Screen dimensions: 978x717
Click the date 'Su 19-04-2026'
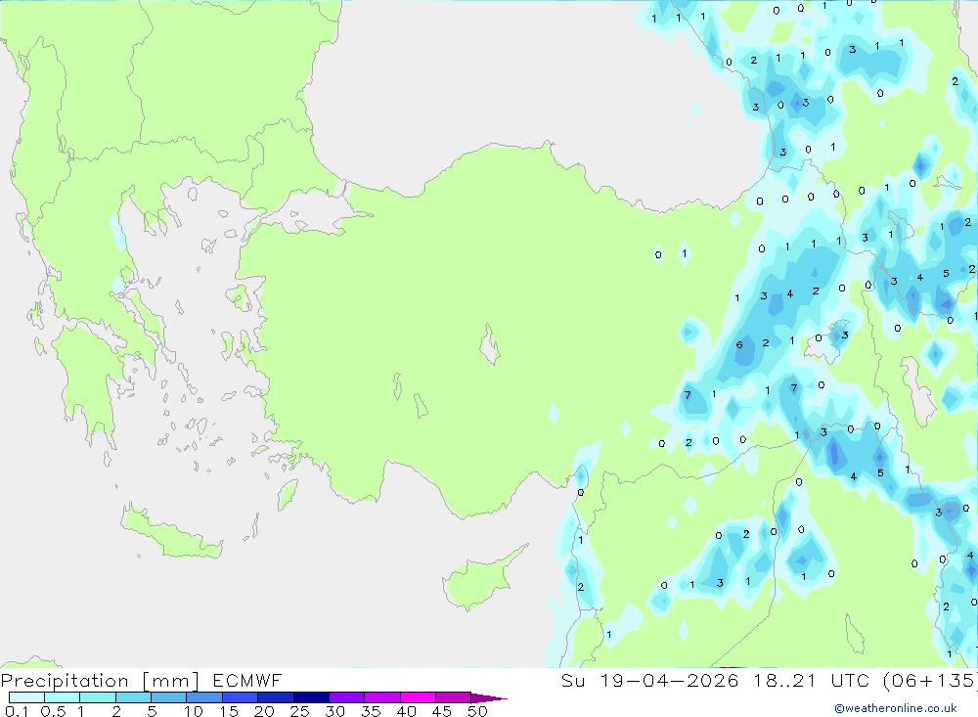click(x=650, y=680)
